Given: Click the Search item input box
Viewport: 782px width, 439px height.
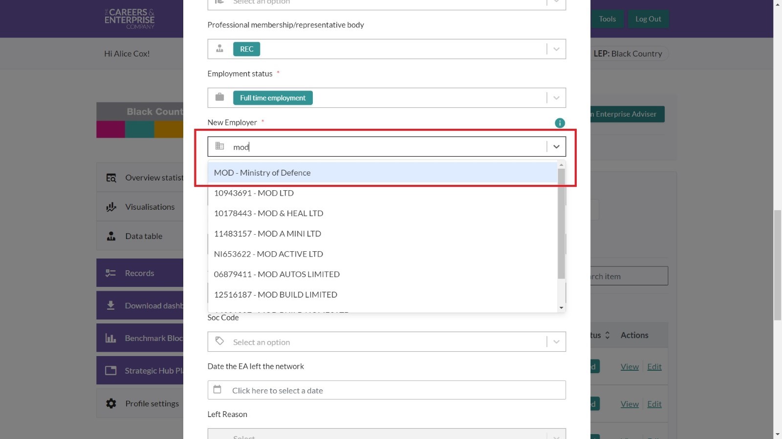Looking at the screenshot, I should tap(629, 276).
